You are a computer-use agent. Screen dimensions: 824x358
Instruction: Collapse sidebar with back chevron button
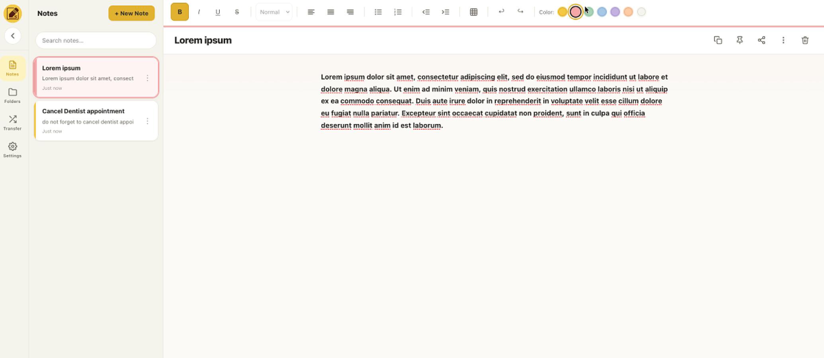13,36
